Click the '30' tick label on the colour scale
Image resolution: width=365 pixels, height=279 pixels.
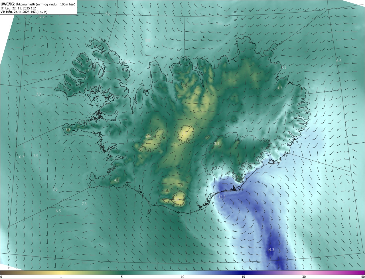[304, 277]
